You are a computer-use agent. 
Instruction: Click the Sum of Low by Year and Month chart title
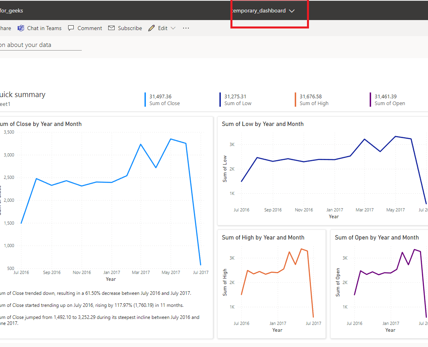pos(263,124)
